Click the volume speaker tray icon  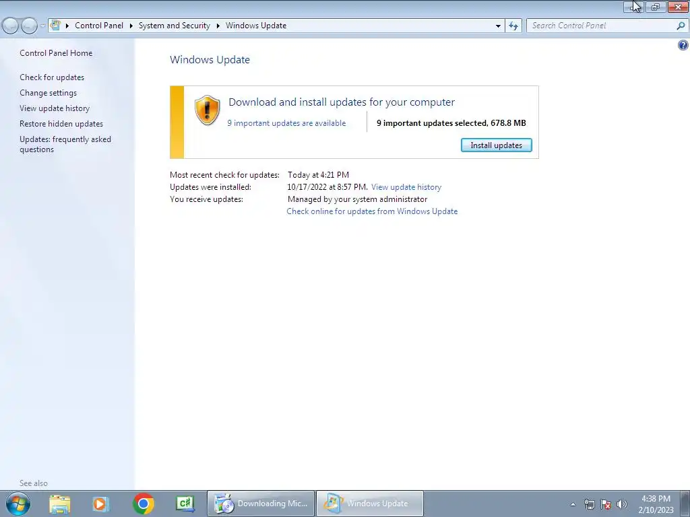pos(622,504)
